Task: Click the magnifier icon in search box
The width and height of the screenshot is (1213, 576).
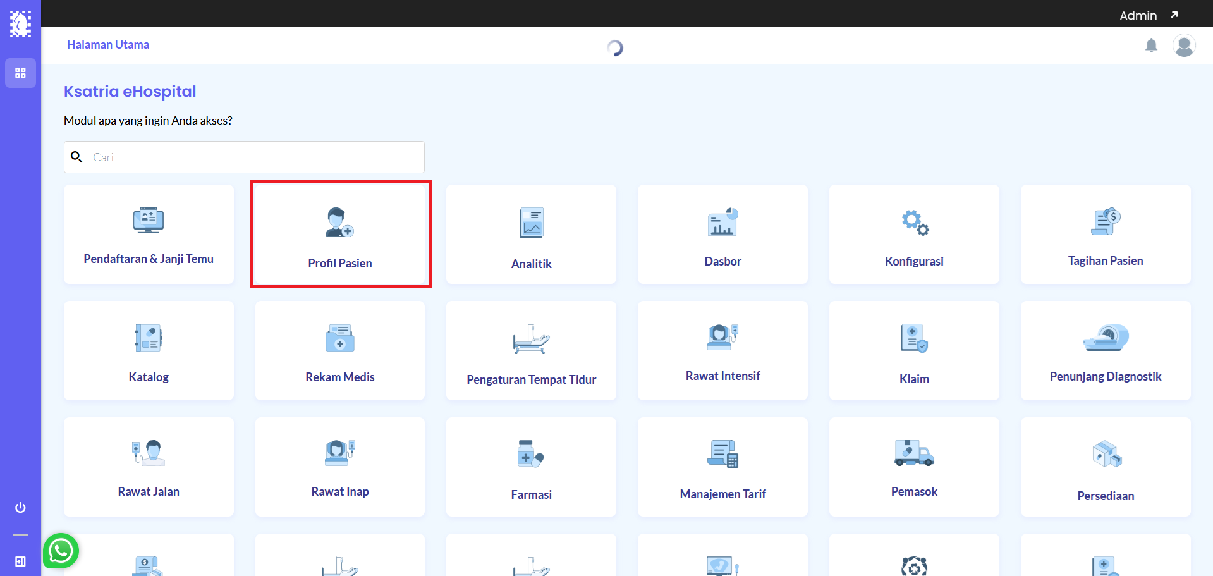Action: pyautogui.click(x=76, y=157)
